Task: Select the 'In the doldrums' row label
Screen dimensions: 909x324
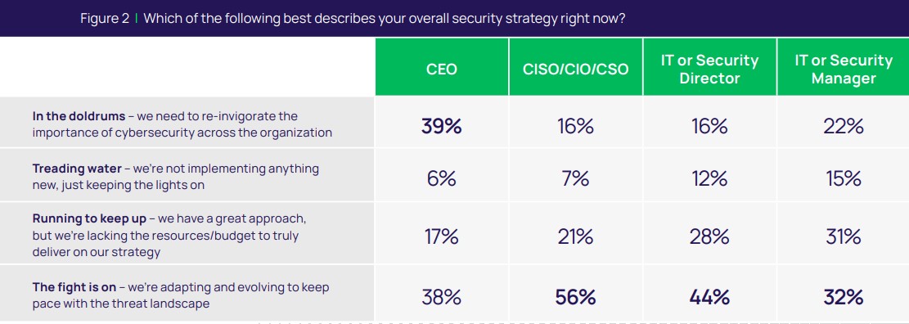Action: 182,124
